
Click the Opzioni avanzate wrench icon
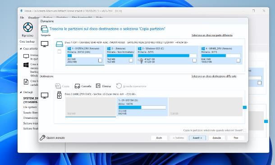pyautogui.click(x=42, y=138)
